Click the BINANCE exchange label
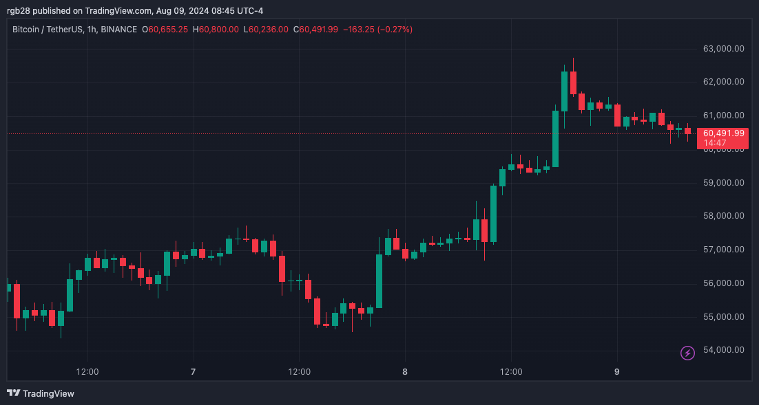 coord(122,30)
